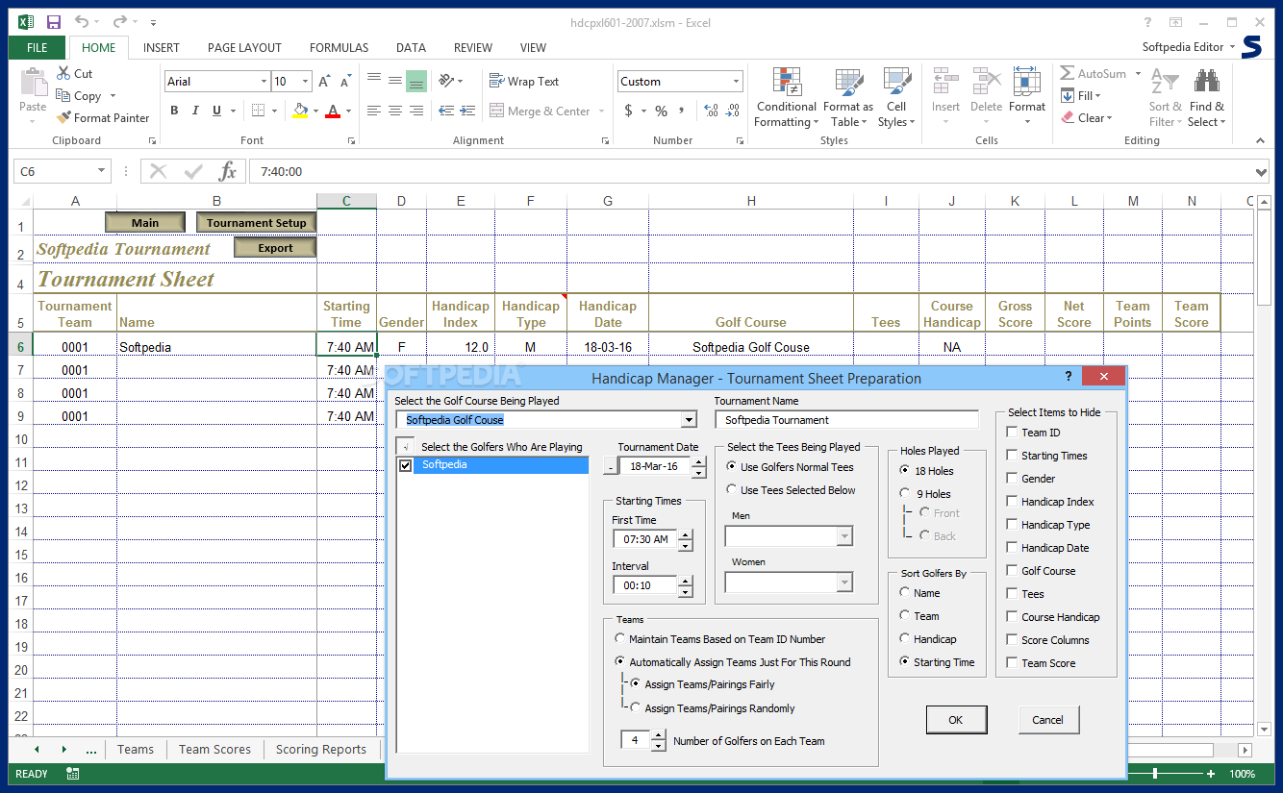
Task: Select the Cut scissors tool
Action: [63, 73]
